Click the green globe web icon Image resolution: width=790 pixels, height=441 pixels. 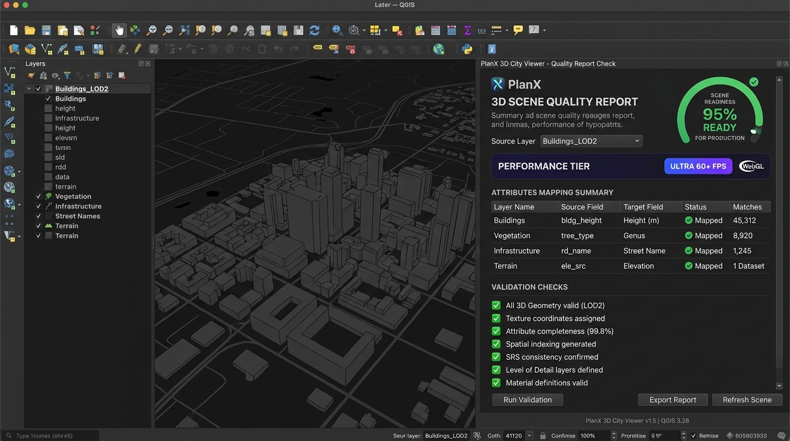(x=439, y=49)
